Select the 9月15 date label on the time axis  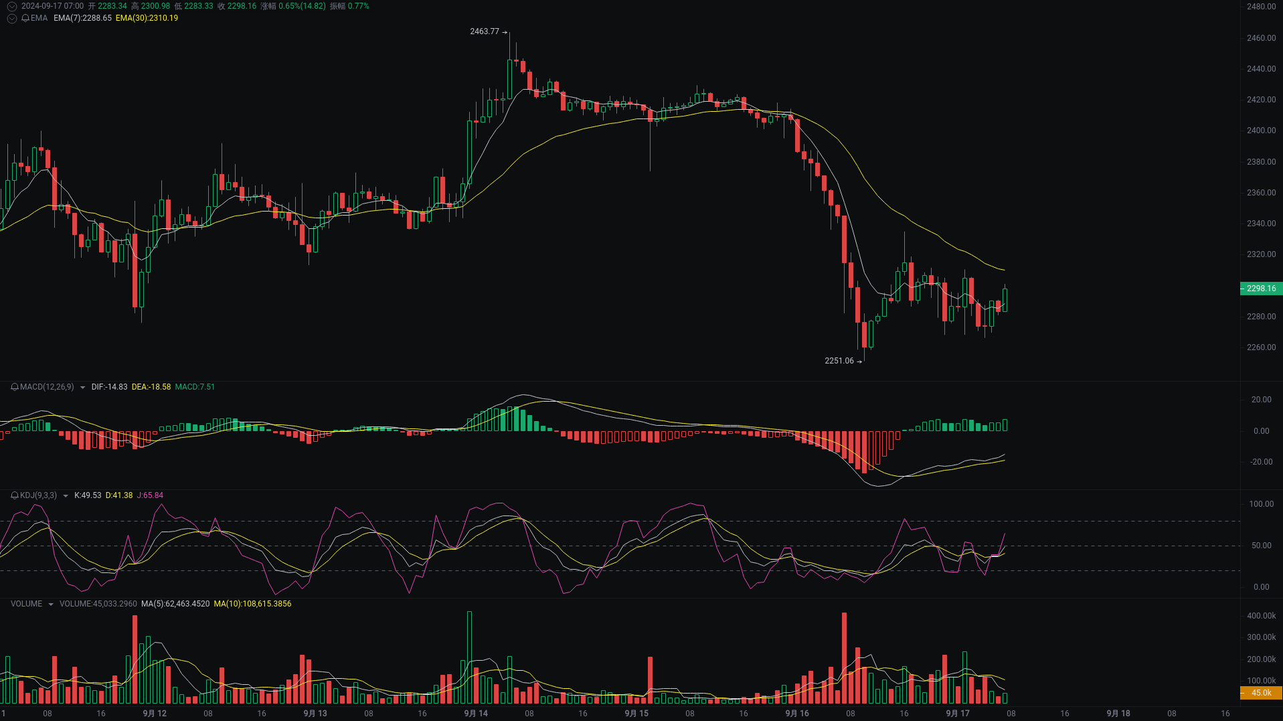click(636, 713)
